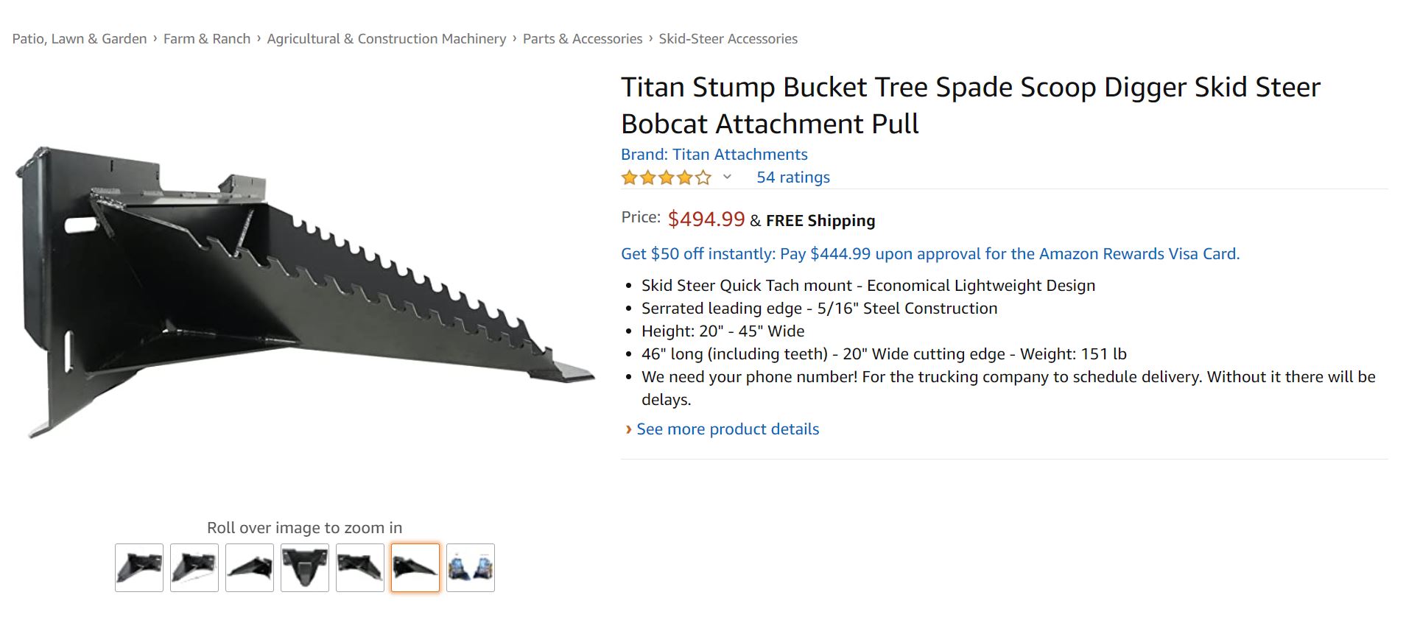Click the highlighted sixth product thumbnail
The height and width of the screenshot is (623, 1406).
click(415, 567)
